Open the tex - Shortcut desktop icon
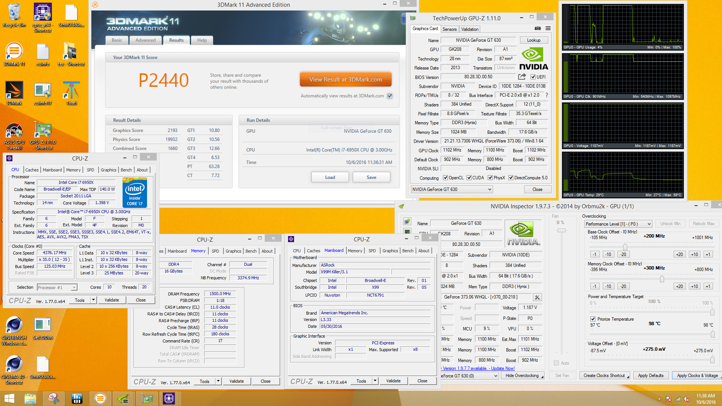 71,54
